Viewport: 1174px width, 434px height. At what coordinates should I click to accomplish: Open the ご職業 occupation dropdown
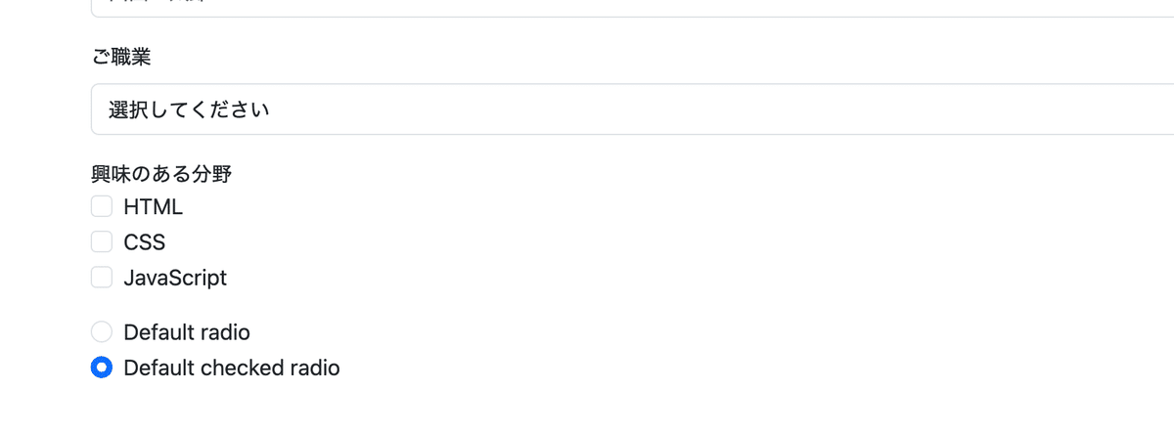(626, 108)
